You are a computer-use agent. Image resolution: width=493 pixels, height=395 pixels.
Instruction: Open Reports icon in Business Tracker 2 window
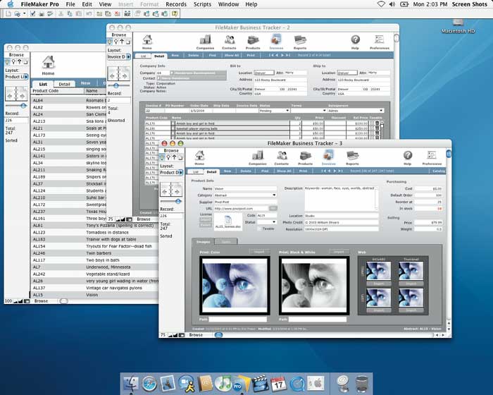click(x=300, y=40)
